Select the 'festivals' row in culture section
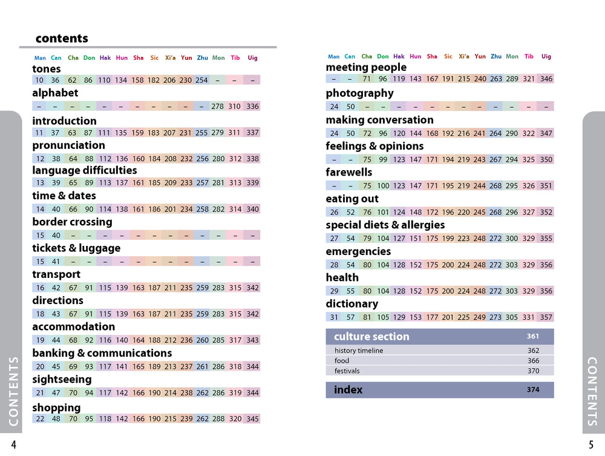 click(x=439, y=371)
